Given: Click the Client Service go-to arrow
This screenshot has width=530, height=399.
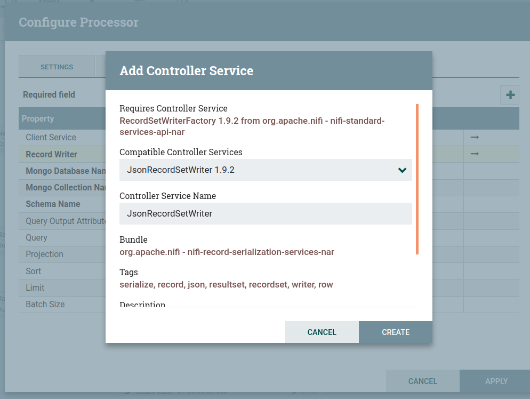Looking at the screenshot, I should [x=475, y=138].
